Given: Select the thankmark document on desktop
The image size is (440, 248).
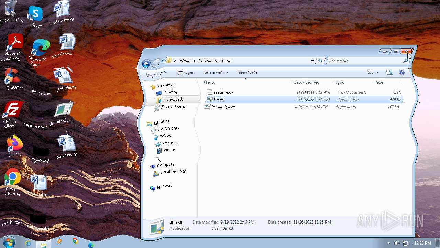Looking at the screenshot, I should click(65, 45).
